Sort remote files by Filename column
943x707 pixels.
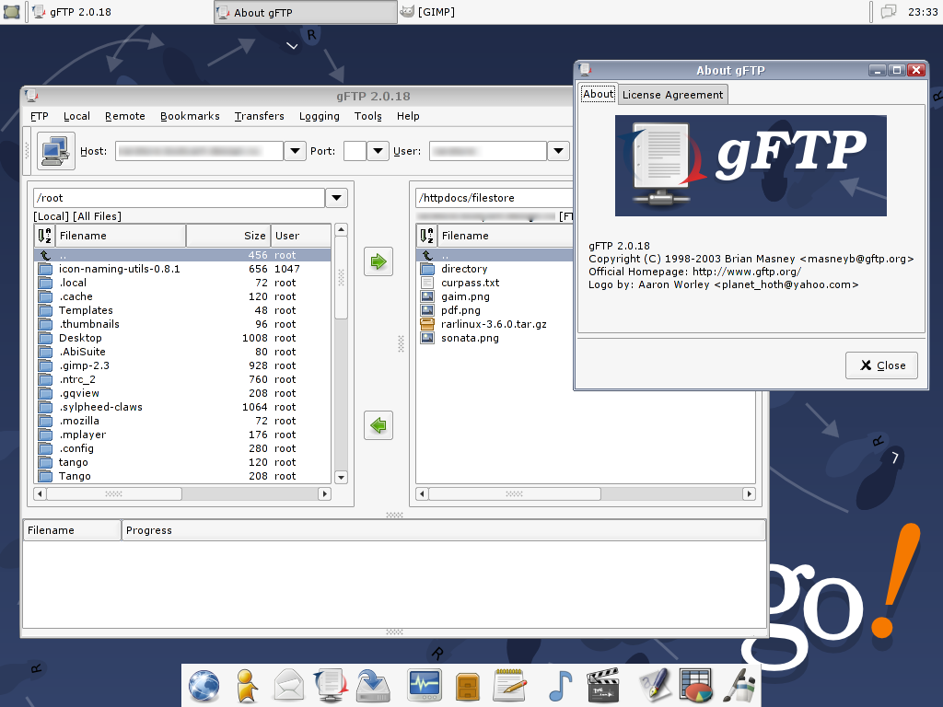point(506,236)
